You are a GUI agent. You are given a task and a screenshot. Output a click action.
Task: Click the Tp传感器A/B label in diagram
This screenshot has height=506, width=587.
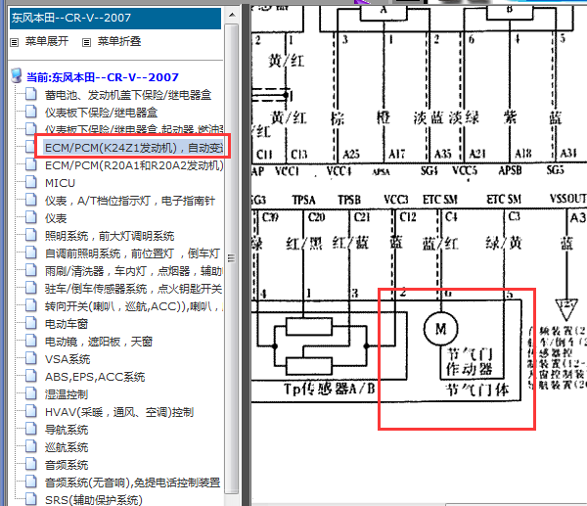(x=330, y=389)
